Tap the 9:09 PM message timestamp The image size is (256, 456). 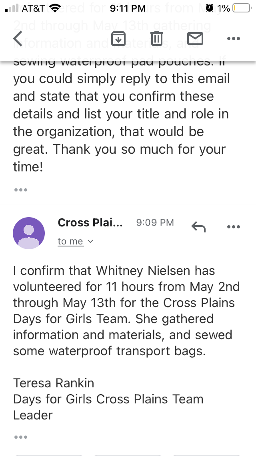[155, 222]
